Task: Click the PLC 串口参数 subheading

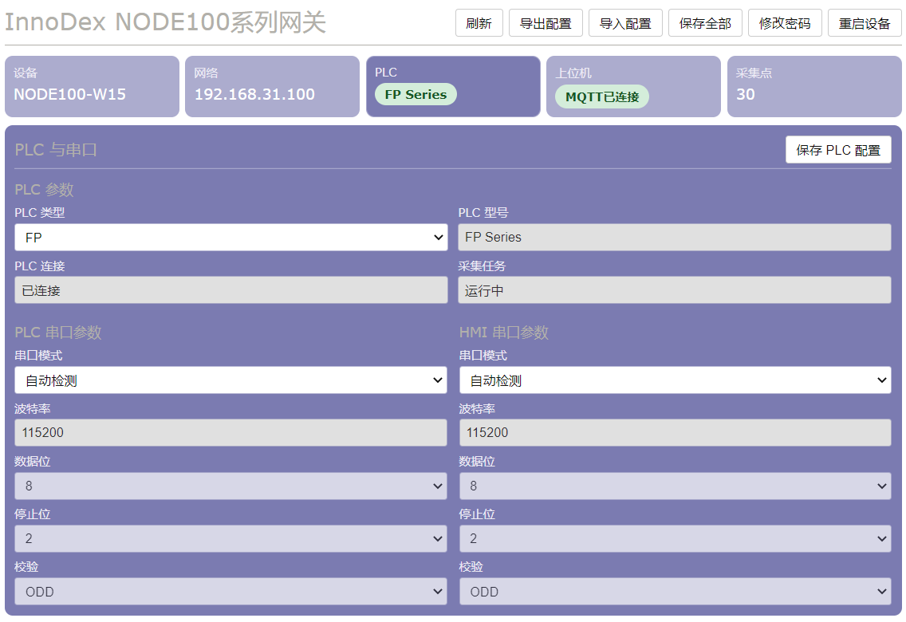Action: (57, 332)
